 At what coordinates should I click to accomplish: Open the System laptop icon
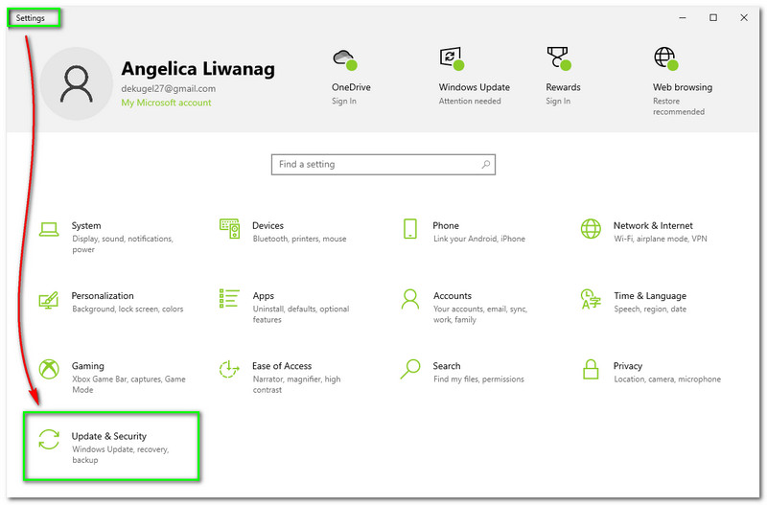point(49,229)
